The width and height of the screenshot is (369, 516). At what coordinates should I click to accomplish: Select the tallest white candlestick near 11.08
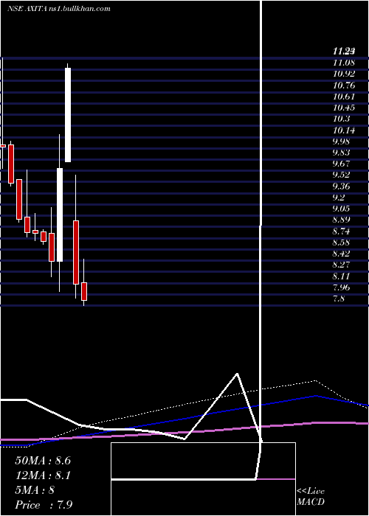click(68, 114)
